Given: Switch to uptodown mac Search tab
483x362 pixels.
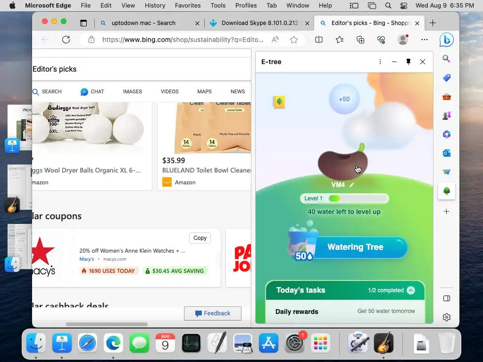Looking at the screenshot, I should (143, 23).
